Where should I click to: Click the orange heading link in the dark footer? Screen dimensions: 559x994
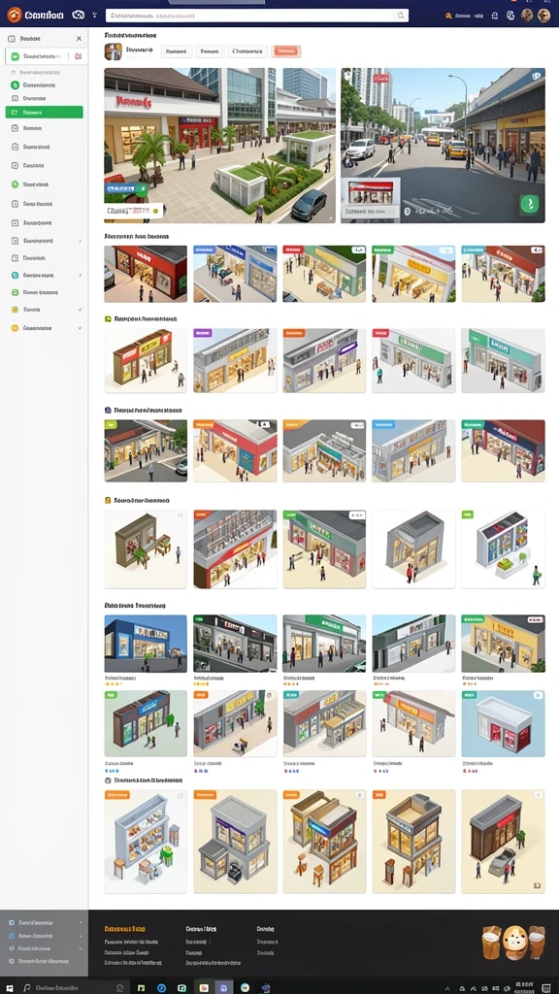[125, 929]
